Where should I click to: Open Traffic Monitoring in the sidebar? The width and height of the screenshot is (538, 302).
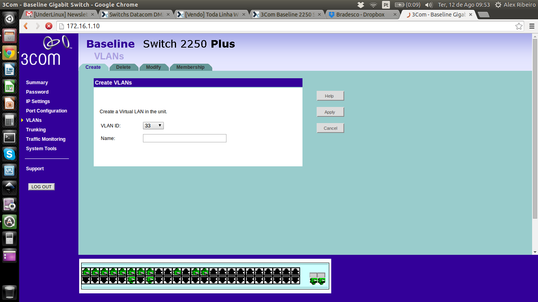click(46, 139)
